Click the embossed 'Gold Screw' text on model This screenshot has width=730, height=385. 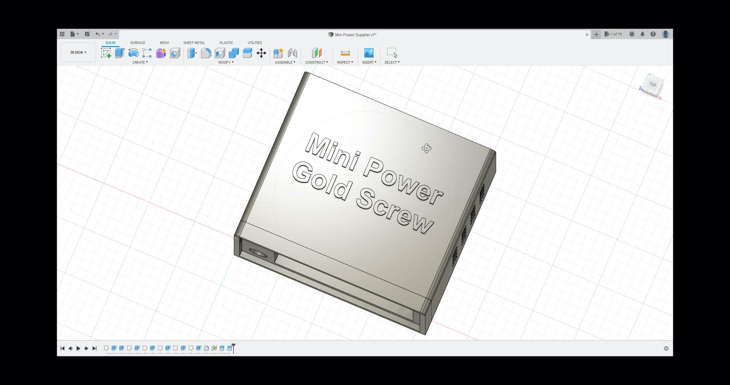coord(363,198)
